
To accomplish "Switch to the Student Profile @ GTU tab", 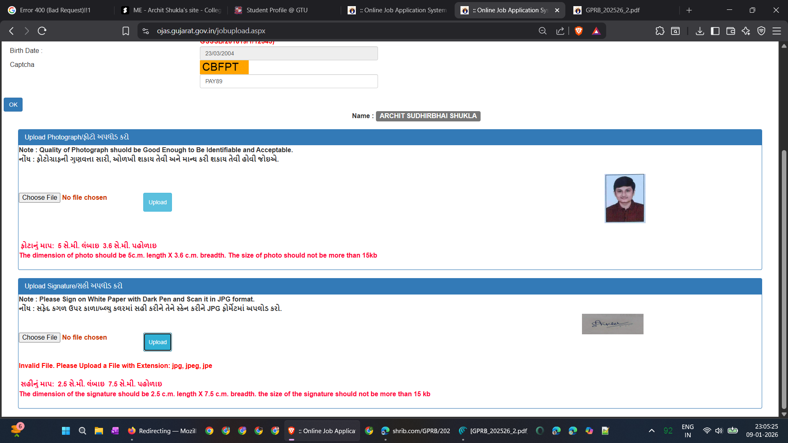I will (x=277, y=10).
